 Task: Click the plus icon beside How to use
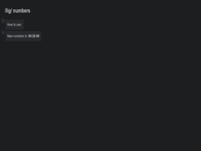[3, 21]
